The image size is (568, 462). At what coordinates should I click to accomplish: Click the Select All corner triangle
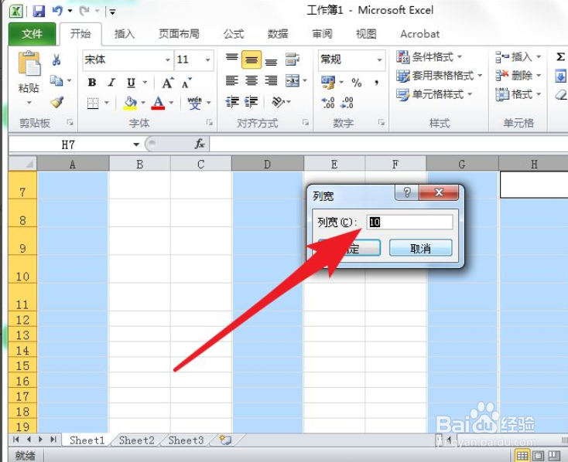pos(22,164)
